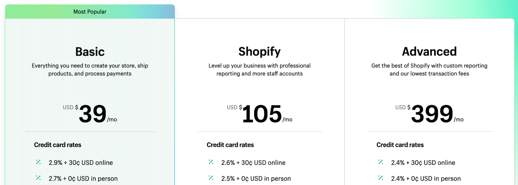
Task: Click the Most Popular banner
Action: tap(90, 12)
